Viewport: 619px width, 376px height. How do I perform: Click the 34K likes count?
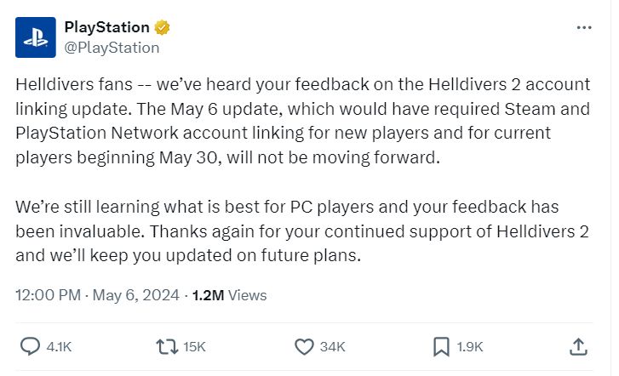(x=333, y=347)
